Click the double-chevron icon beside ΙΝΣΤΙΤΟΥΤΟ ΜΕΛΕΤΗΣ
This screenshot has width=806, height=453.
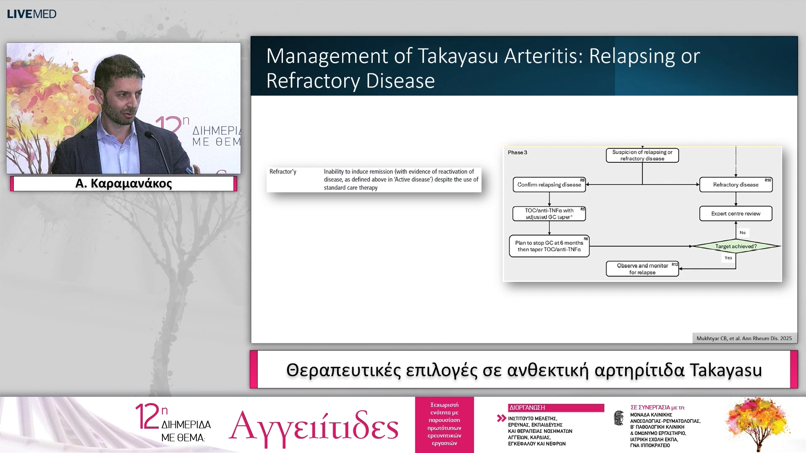[501, 418]
